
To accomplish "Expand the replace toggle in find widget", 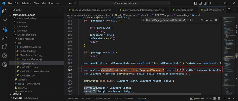I will (143, 20).
